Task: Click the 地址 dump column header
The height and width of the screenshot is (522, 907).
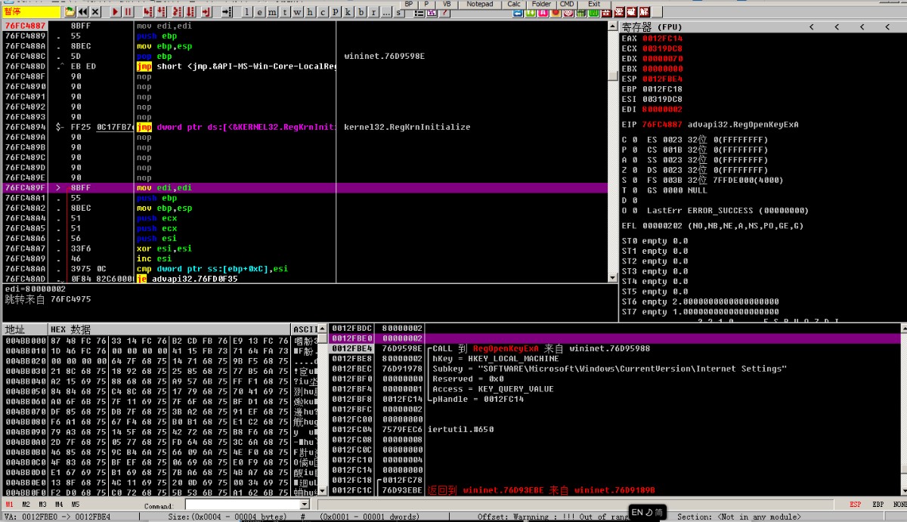Action: pyautogui.click(x=24, y=329)
